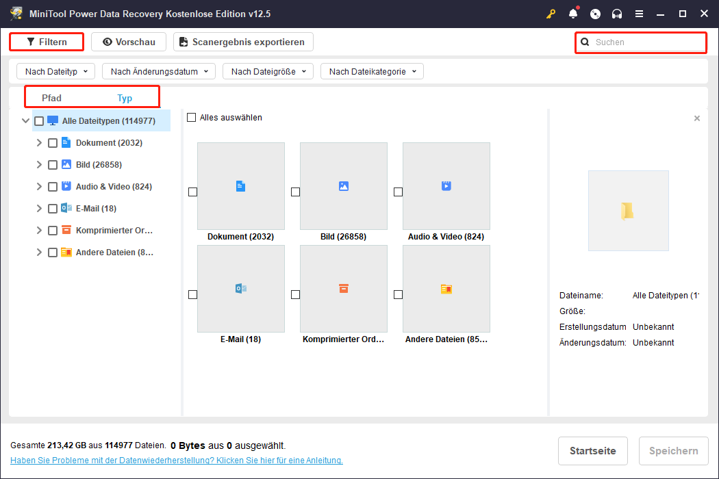This screenshot has height=479, width=719.
Task: Click Scanergebnis exportieren button
Action: click(243, 42)
